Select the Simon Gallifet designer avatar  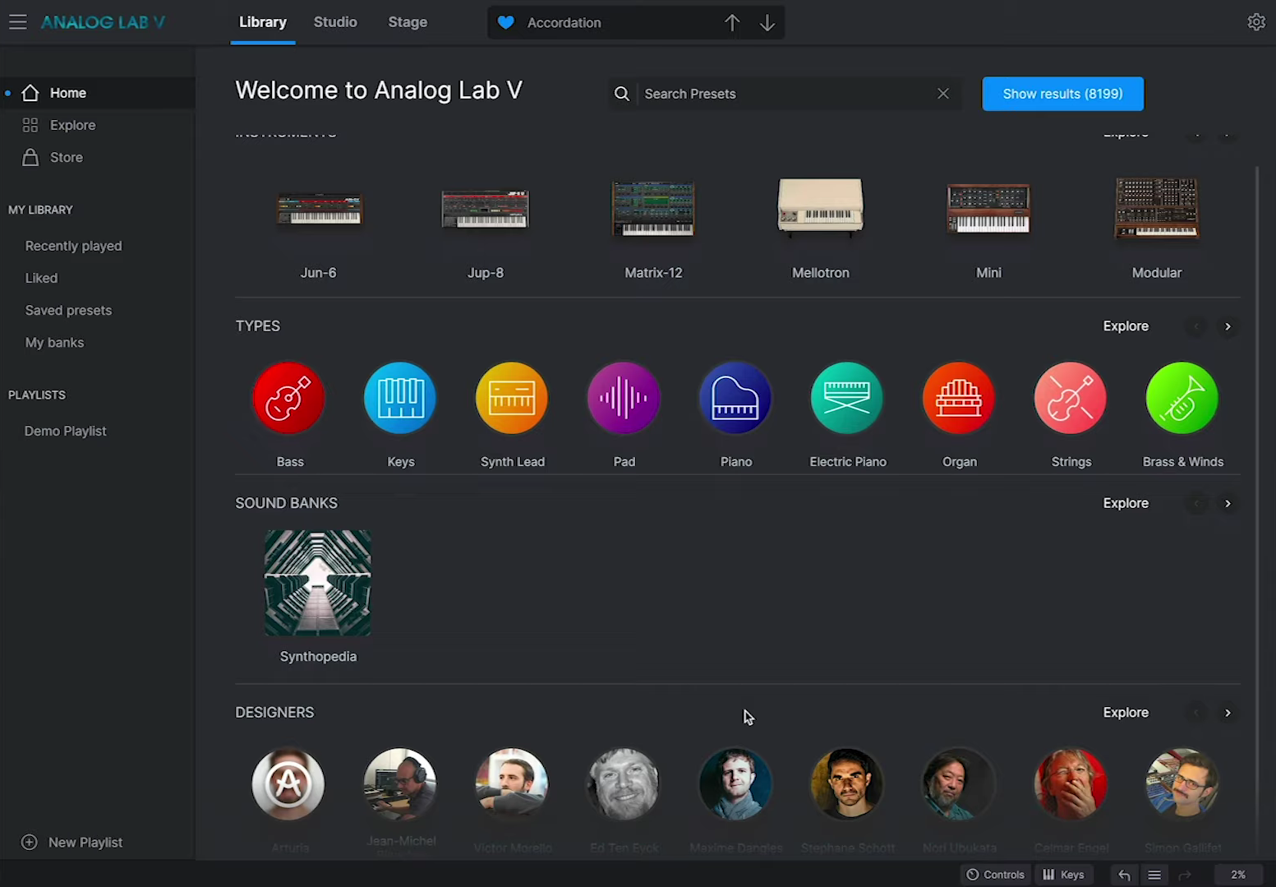[x=1182, y=783]
